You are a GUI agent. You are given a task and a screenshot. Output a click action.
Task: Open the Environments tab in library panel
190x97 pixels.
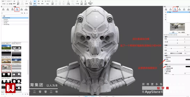(x=17, y=9)
